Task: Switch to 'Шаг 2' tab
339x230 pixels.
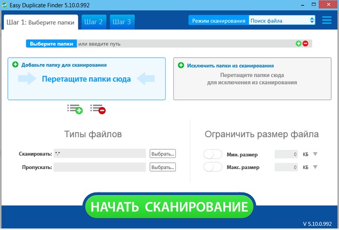Action: tap(93, 22)
